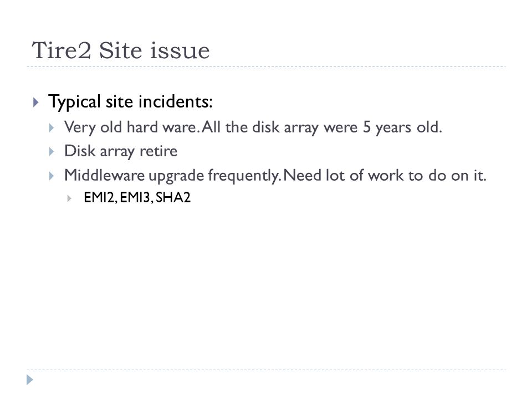Click the small bullet arrow before EMI2, EMI3, SHA2

69,198
